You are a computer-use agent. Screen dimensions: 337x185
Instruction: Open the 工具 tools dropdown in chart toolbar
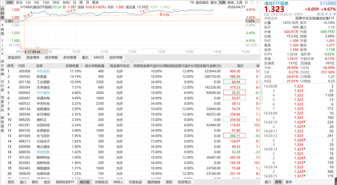click(249, 2)
